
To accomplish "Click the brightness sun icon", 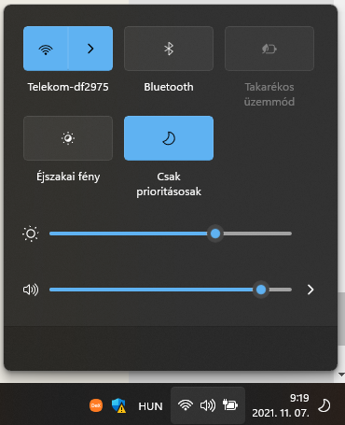I will tap(31, 234).
